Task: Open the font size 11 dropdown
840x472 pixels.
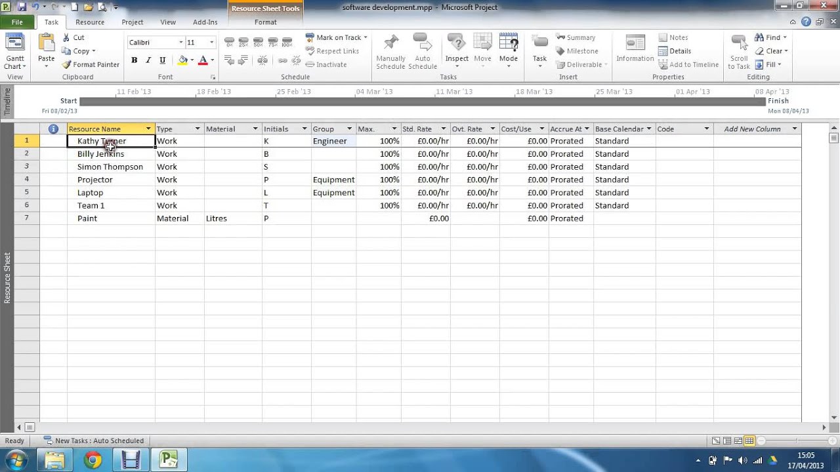Action: pos(211,43)
